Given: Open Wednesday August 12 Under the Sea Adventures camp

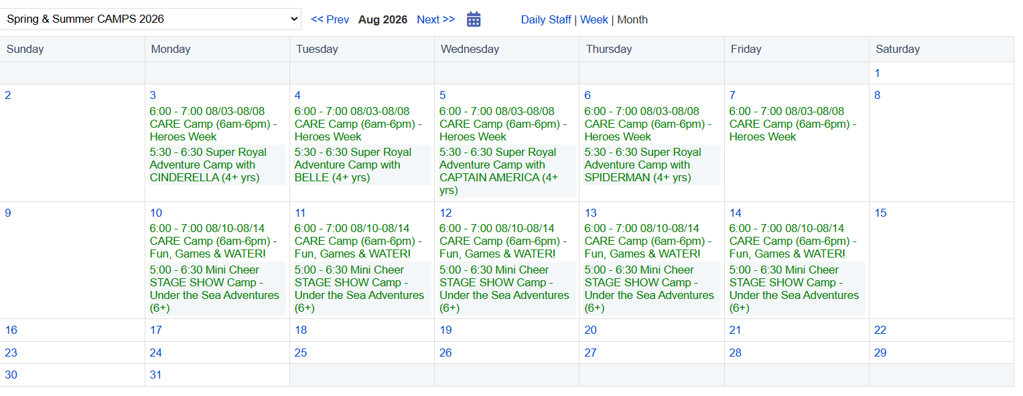Looking at the screenshot, I should [504, 288].
